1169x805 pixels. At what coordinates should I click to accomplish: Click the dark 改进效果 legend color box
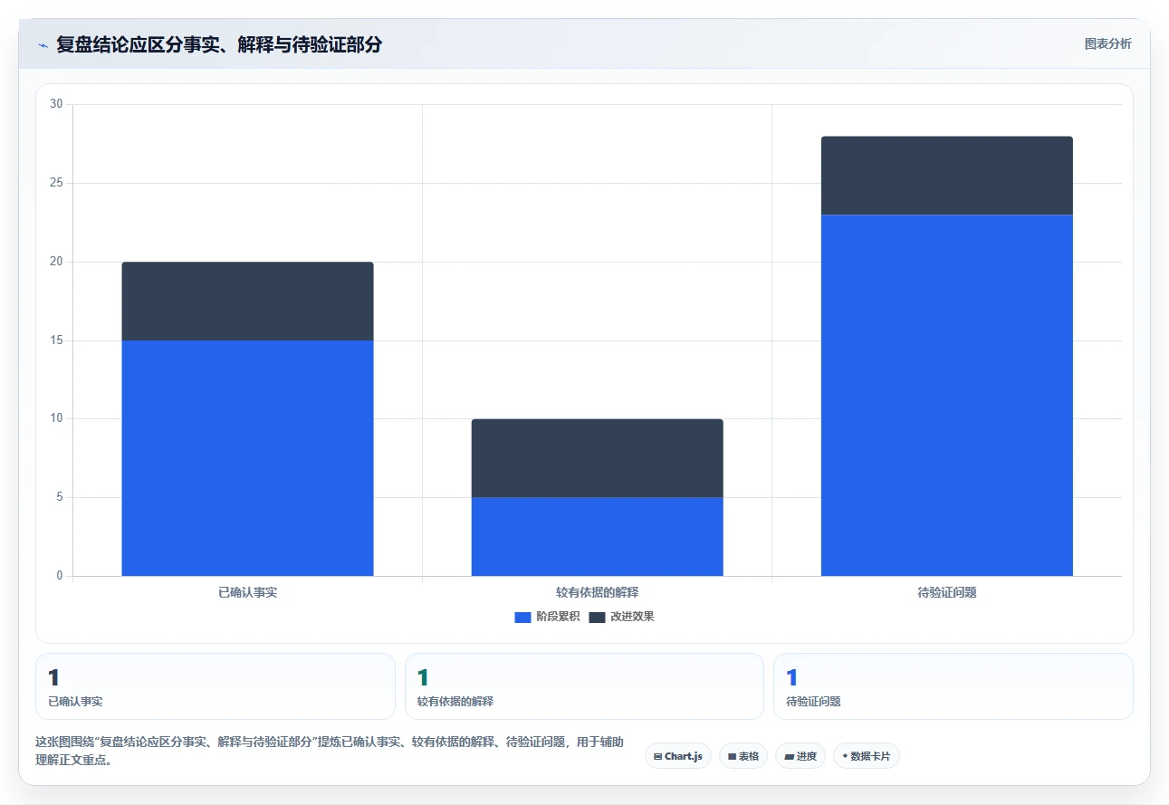coord(597,617)
